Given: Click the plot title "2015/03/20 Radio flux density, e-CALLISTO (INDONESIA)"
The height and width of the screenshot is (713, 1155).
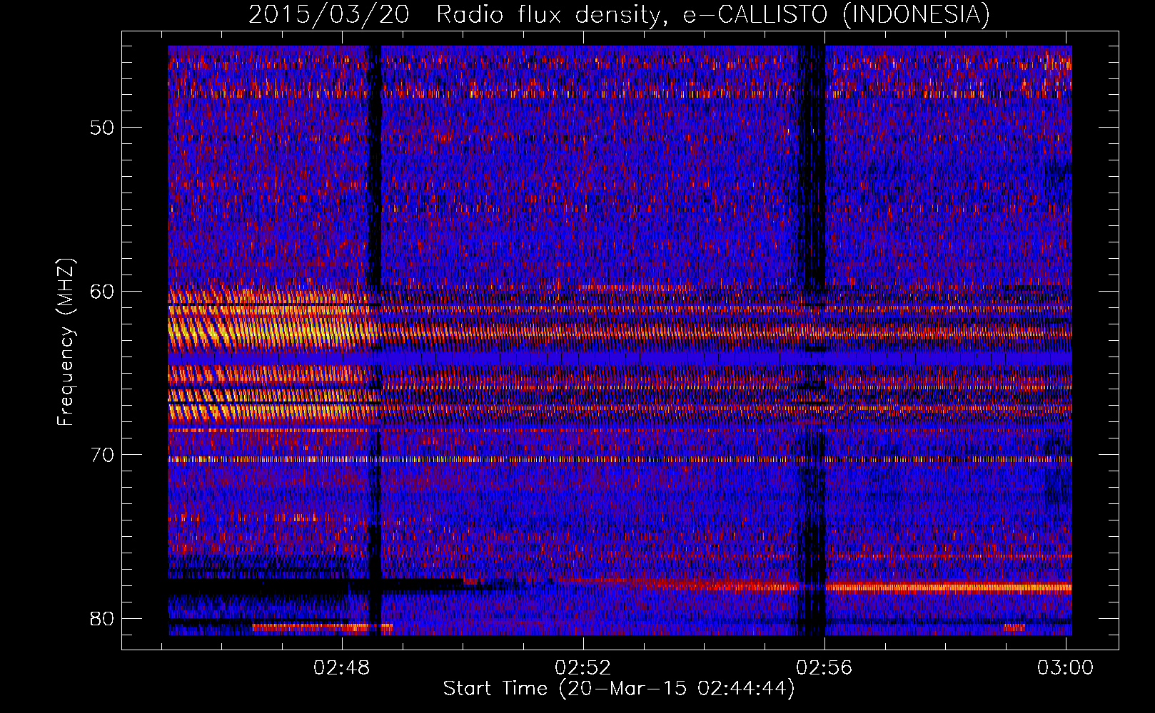Looking at the screenshot, I should coord(619,14).
